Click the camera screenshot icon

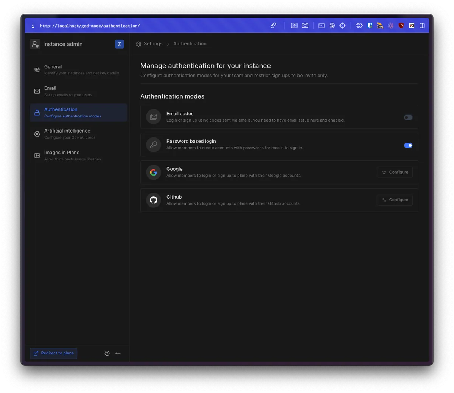pos(305,26)
